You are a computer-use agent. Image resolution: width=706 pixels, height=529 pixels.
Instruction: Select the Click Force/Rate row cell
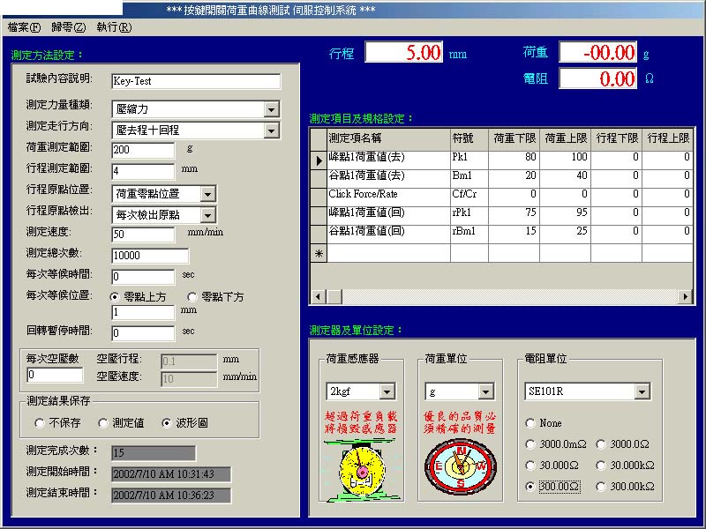click(x=388, y=197)
